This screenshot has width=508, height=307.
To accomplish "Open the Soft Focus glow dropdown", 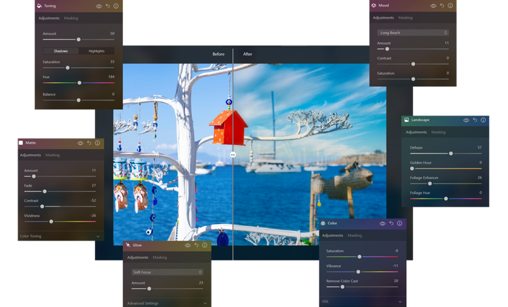I will [167, 272].
